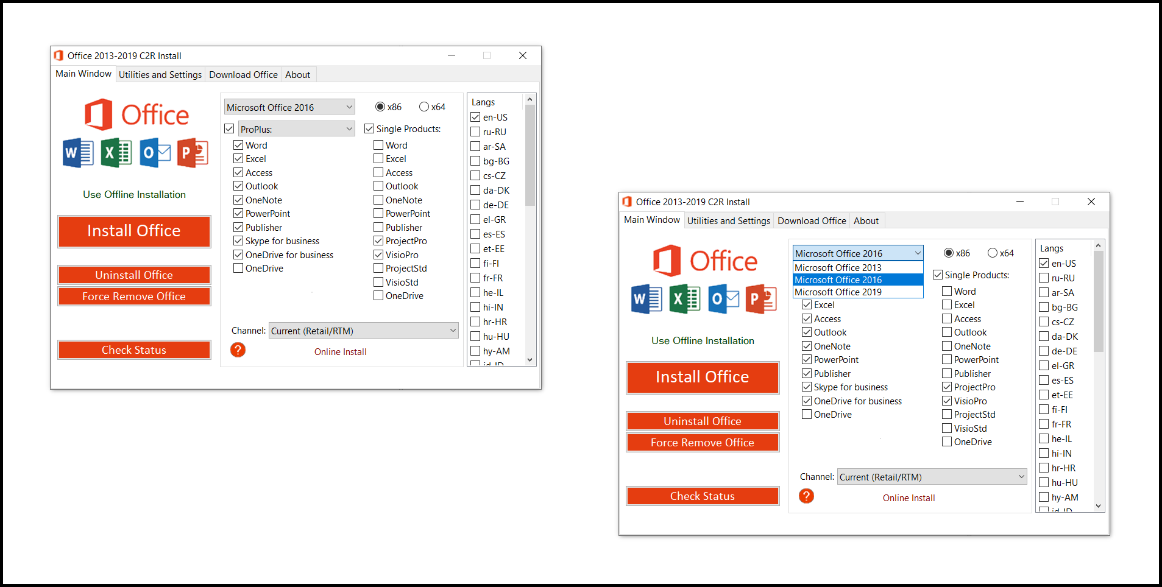Screen dimensions: 1162x587
Task: Click the Excel app icon in right window
Action: [x=685, y=299]
